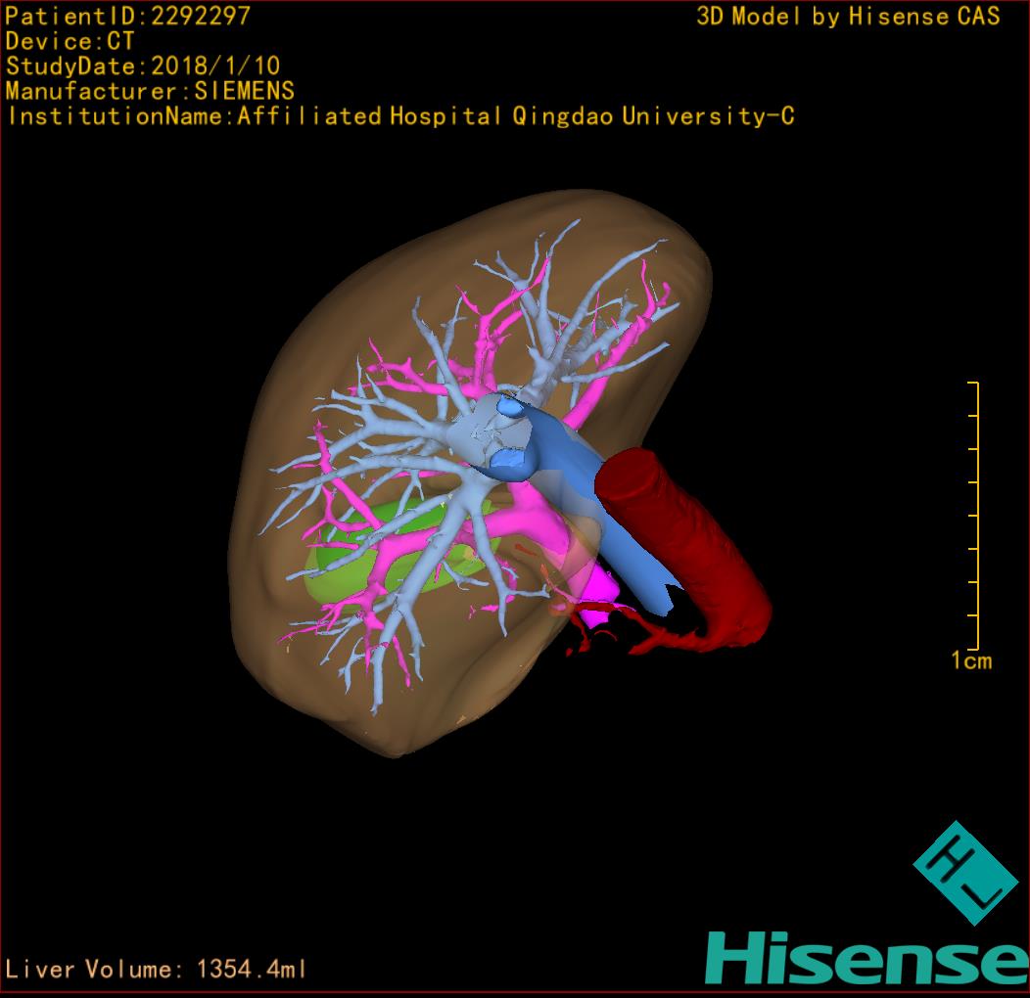This screenshot has width=1030, height=998.
Task: Click the '3D Model by Hisense CAS' label
Action: [x=848, y=17]
